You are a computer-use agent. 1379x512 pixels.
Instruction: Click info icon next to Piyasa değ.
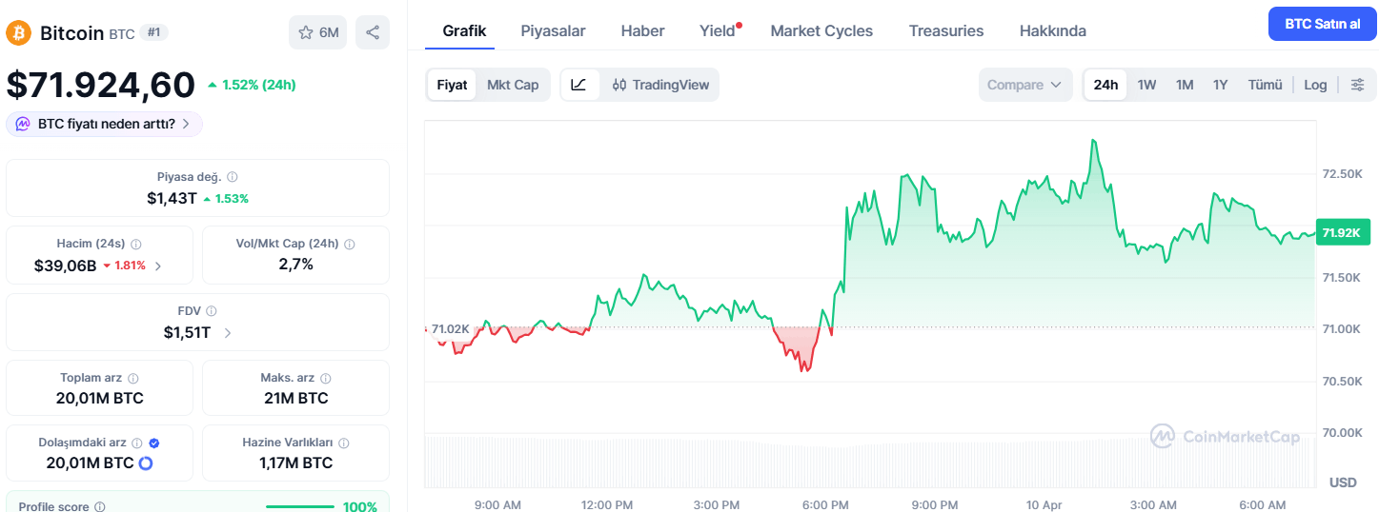click(x=233, y=177)
